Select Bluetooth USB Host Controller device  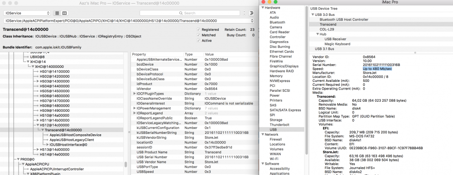coord(344,19)
